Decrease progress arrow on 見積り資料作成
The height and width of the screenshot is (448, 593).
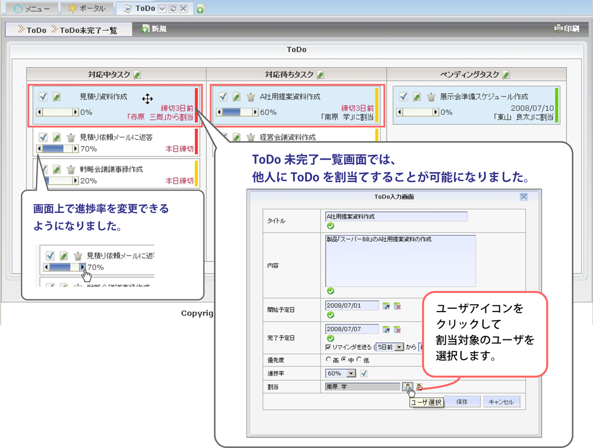tap(39, 112)
